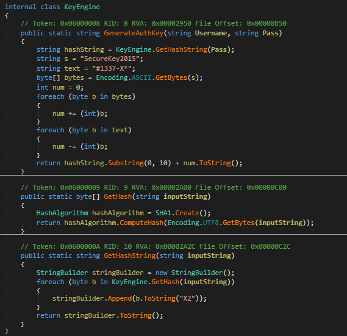Click the Token 0x06000008 comment text
This screenshot has height=336, width=347.
point(66,23)
